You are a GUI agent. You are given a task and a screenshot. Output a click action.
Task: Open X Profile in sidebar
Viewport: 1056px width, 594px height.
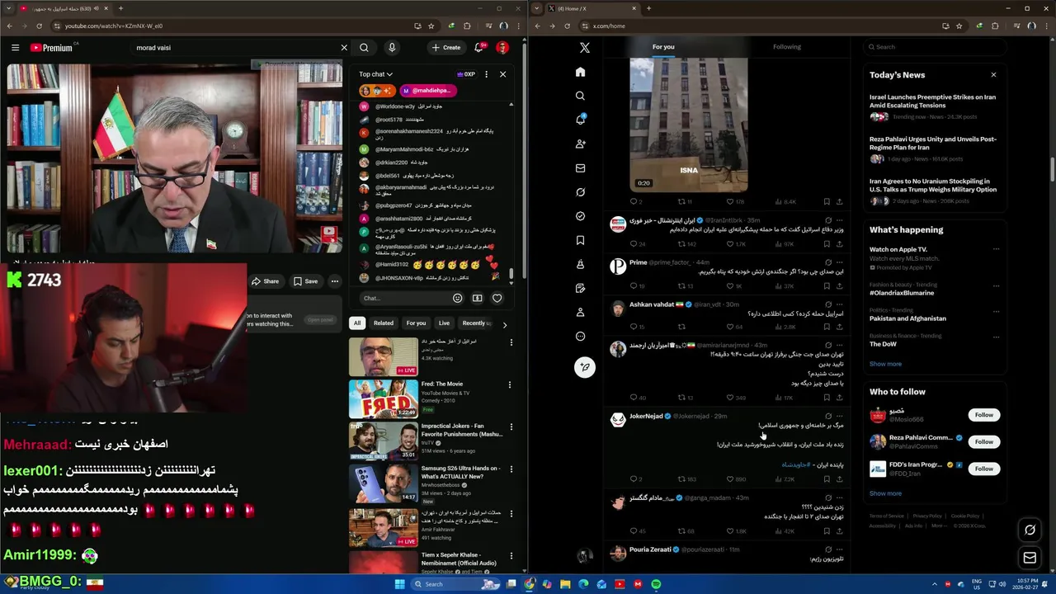click(580, 312)
